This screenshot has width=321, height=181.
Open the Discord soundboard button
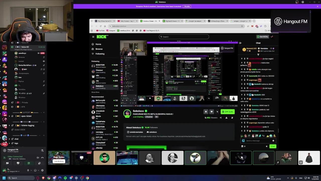click(x=39, y=163)
